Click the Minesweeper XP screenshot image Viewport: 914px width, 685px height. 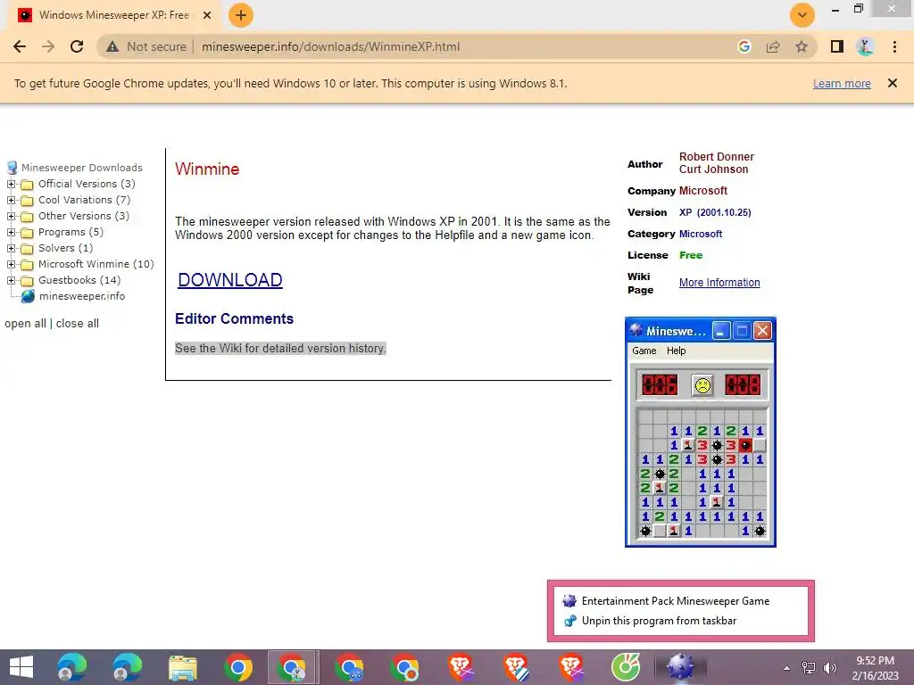[701, 433]
